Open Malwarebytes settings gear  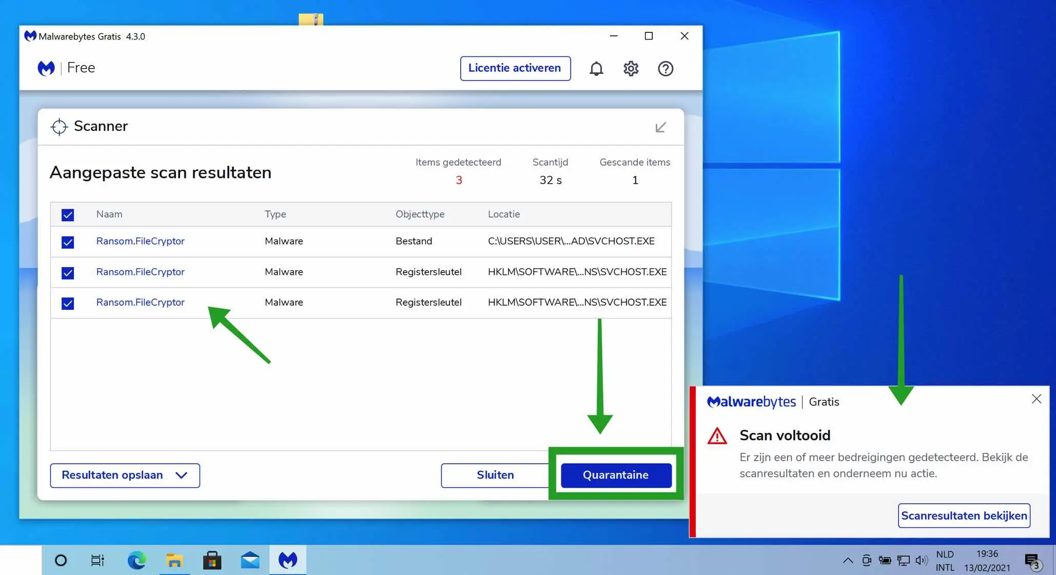click(631, 68)
